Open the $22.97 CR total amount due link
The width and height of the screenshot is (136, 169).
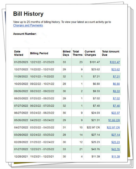[113, 128]
